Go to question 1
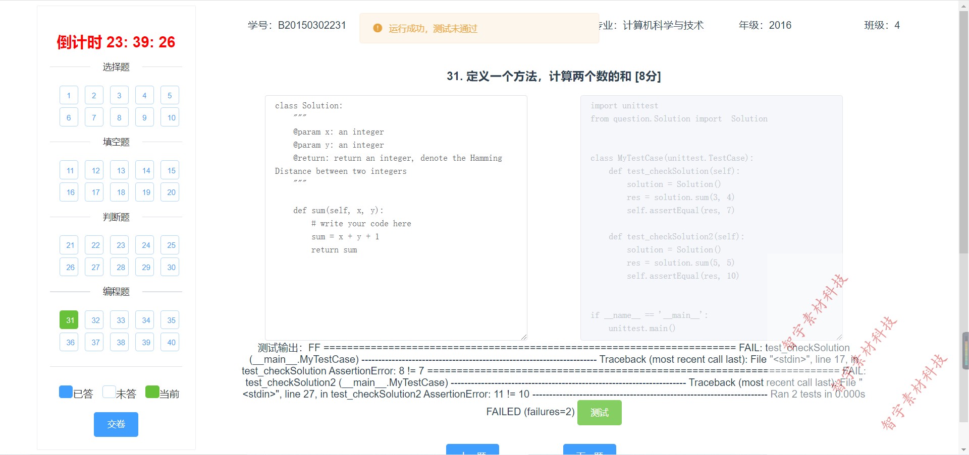 point(69,95)
